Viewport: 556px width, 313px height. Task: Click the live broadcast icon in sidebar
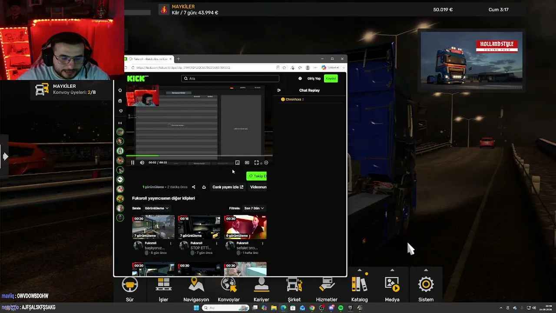120,123
